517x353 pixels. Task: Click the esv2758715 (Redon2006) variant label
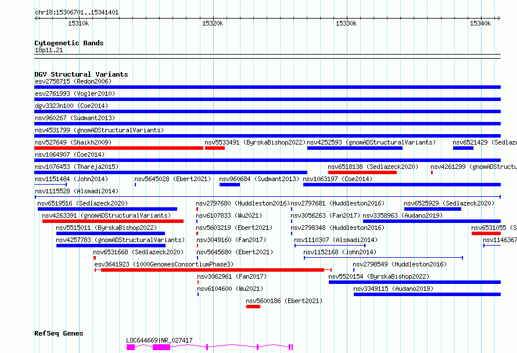pyautogui.click(x=73, y=81)
